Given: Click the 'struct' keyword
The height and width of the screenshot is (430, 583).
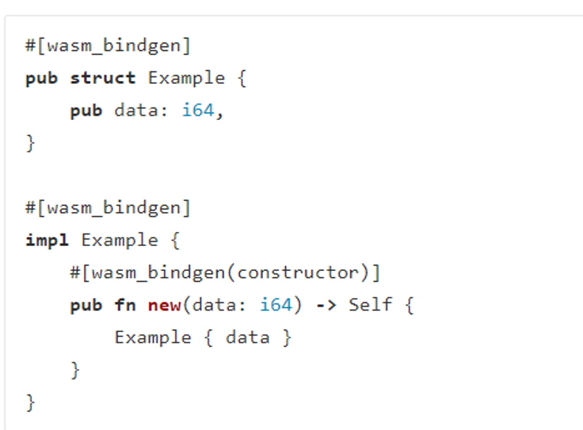Looking at the screenshot, I should pos(103,78).
